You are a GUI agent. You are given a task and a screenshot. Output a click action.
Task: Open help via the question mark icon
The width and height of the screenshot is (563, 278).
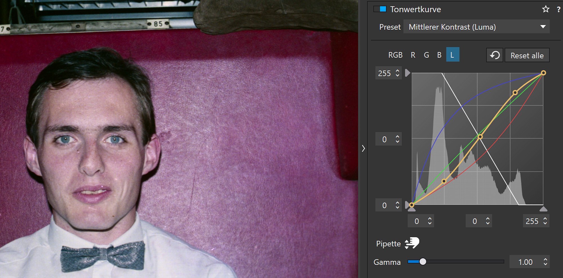[558, 10]
